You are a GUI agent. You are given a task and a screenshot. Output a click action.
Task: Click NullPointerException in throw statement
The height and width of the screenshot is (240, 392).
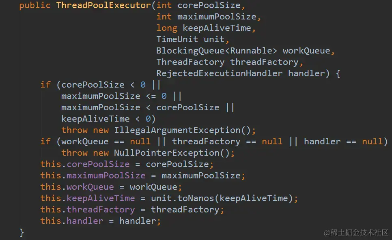point(167,153)
